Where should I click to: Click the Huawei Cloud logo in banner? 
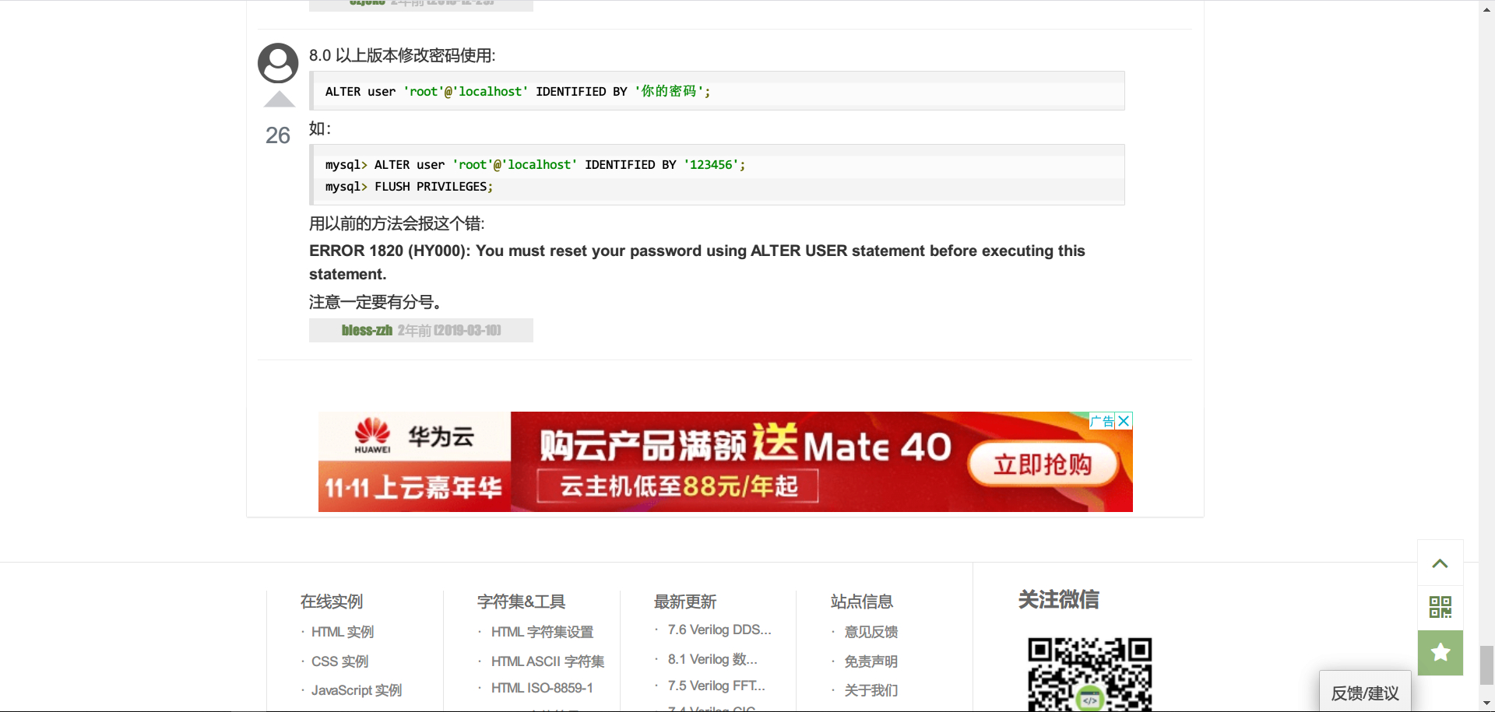coord(413,437)
